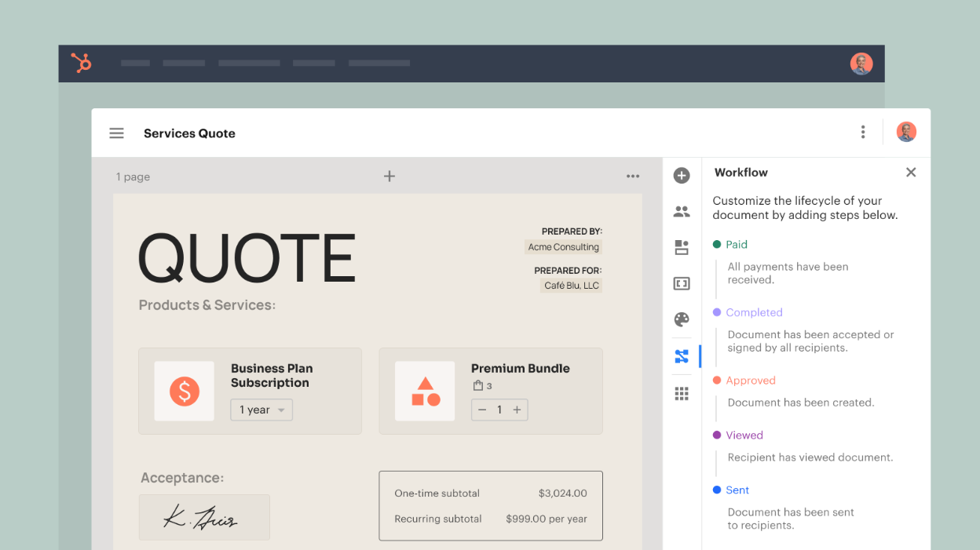The width and height of the screenshot is (980, 550).
Task: Increase Premium Bundle quantity with plus
Action: (x=517, y=410)
